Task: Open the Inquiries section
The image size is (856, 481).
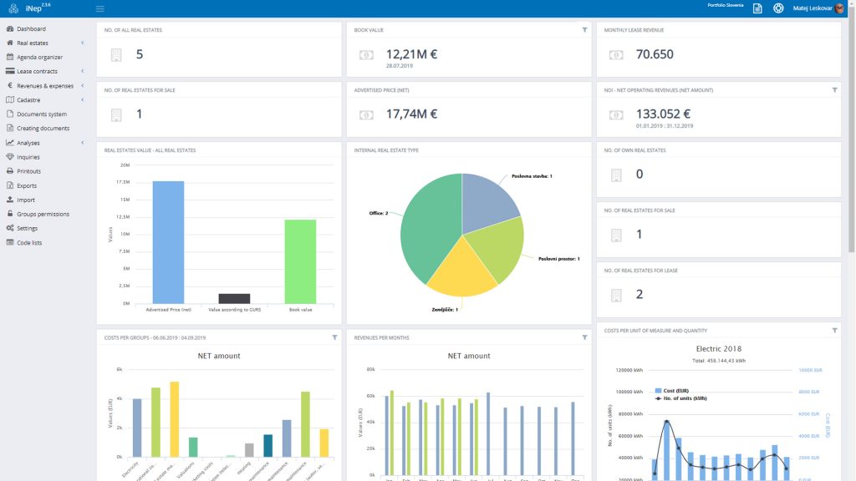Action: tap(11, 156)
